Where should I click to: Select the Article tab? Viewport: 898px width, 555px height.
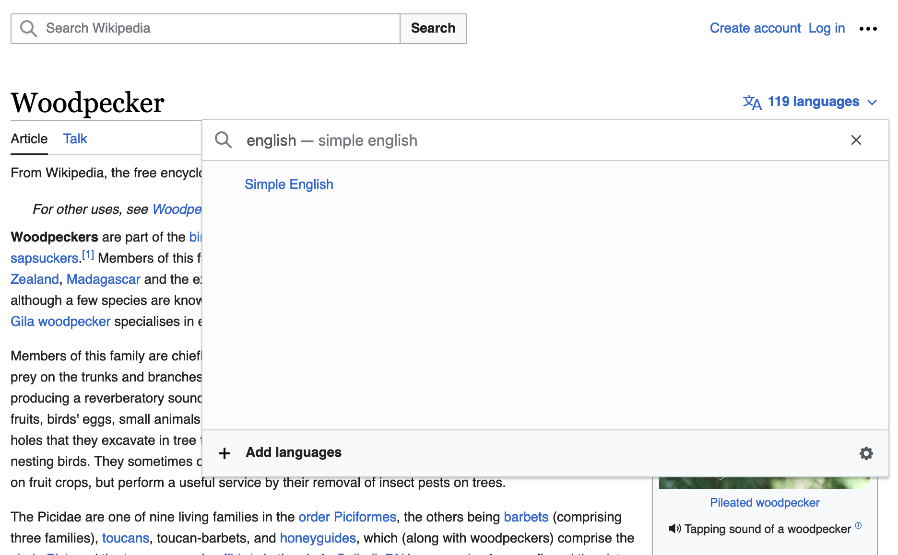[29, 139]
